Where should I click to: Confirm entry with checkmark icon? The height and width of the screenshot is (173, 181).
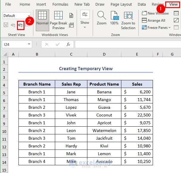58,44
